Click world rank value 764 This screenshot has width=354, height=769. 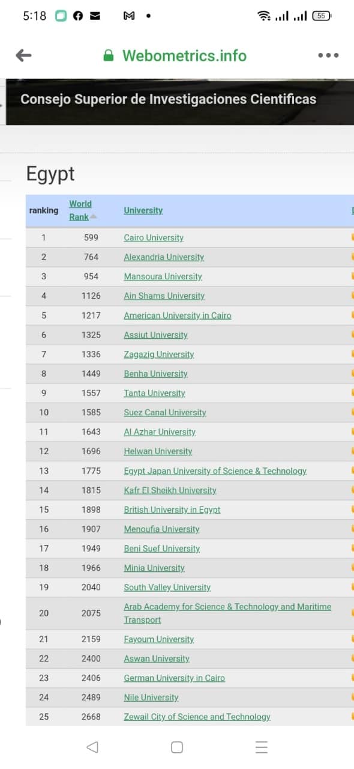pyautogui.click(x=91, y=257)
